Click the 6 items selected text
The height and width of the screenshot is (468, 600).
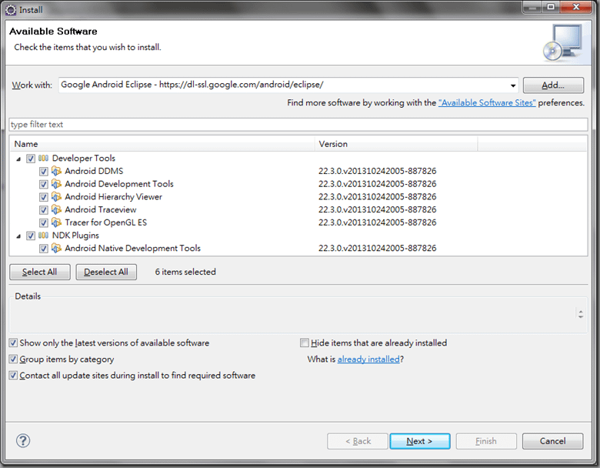[185, 272]
